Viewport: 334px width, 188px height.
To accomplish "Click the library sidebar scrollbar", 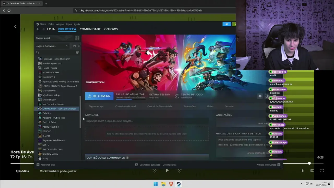I will (80, 112).
